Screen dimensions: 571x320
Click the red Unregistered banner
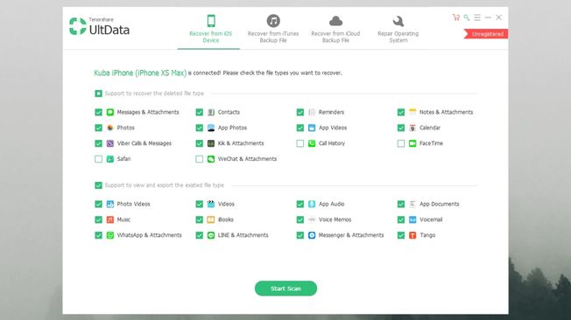coord(486,34)
